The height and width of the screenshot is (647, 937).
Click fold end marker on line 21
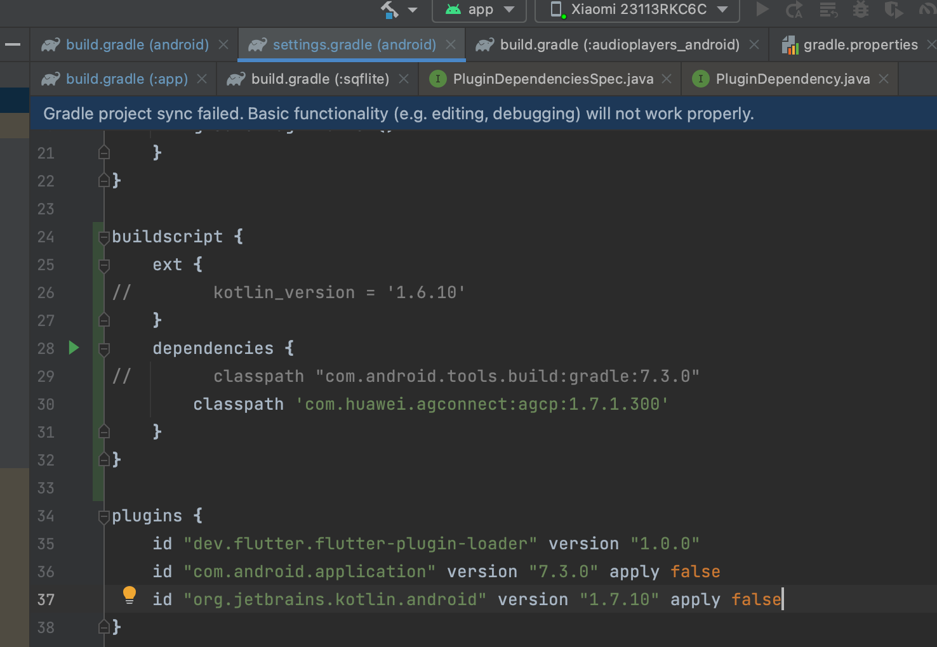[x=104, y=153]
